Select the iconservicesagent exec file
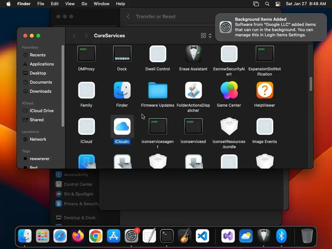The width and height of the screenshot is (332, 249). pos(158,126)
